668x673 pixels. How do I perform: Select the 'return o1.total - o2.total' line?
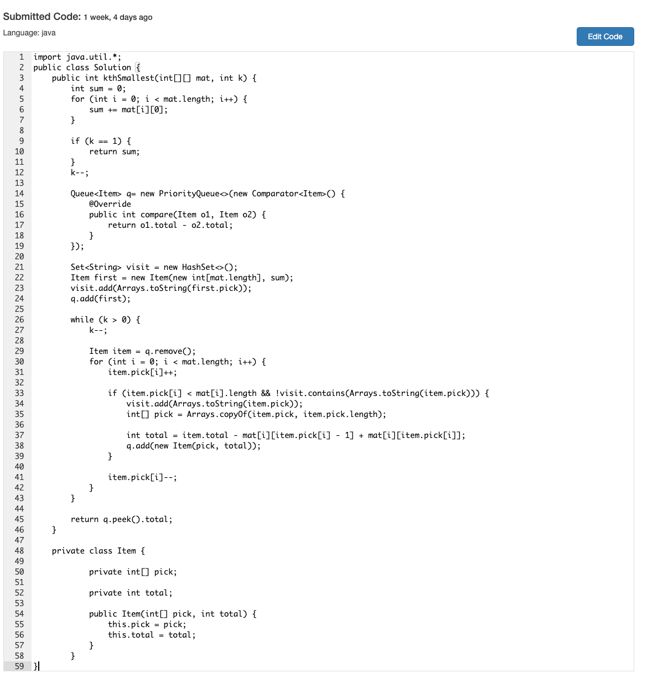[170, 225]
